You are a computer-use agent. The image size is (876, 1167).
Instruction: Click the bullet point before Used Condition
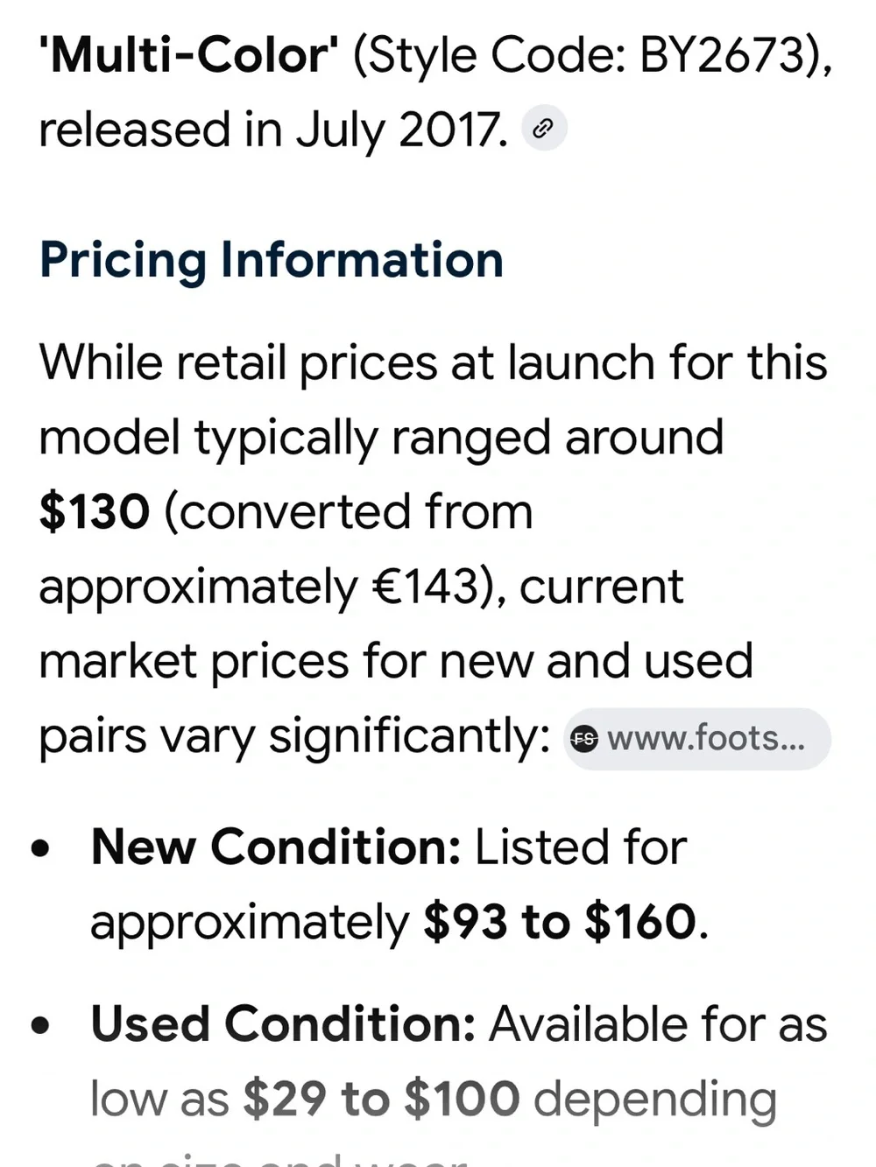pos(40,1025)
